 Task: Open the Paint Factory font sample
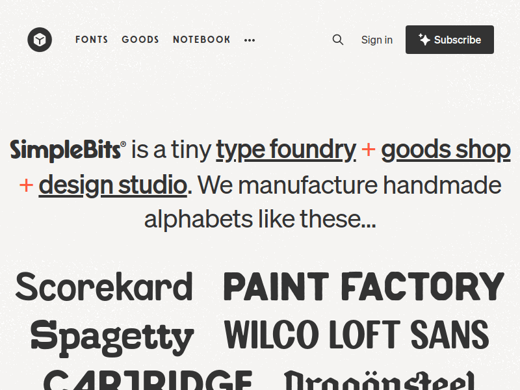tap(364, 287)
